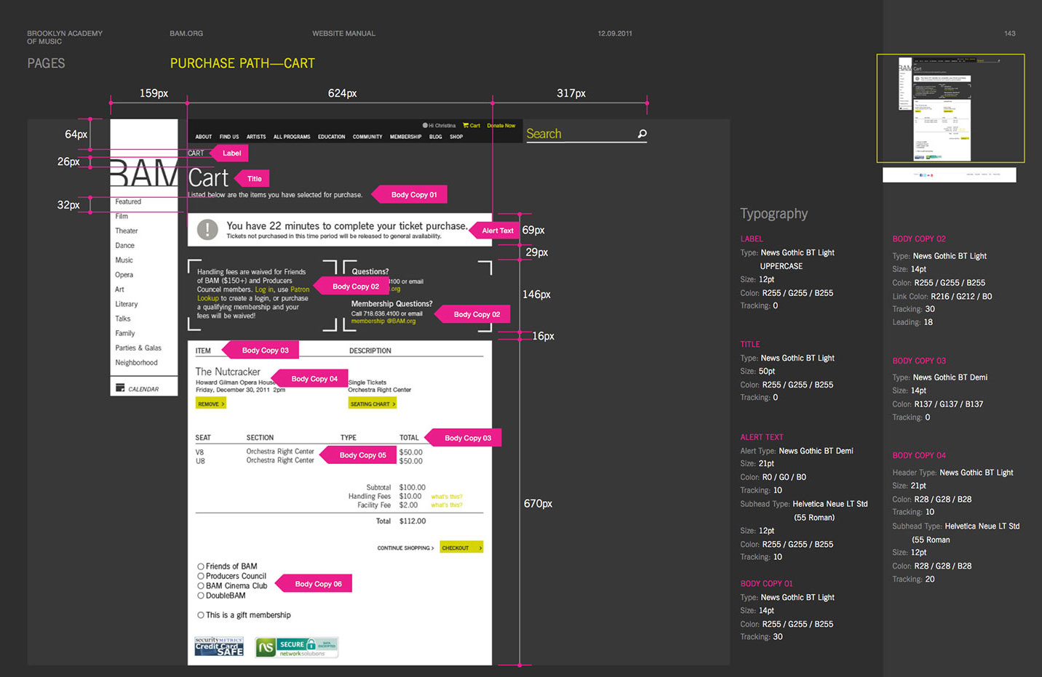Click the Hi Christina user icon
This screenshot has width=1042, height=677.
point(425,125)
